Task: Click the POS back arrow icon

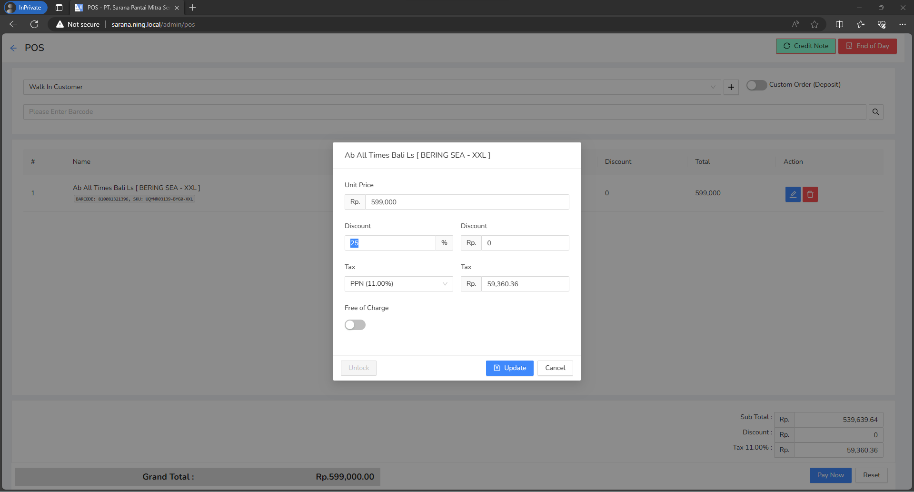Action: point(13,48)
